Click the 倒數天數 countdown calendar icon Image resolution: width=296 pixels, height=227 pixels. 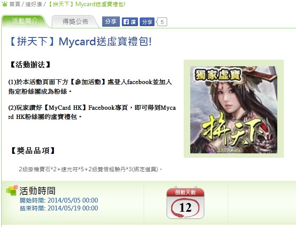(x=185, y=203)
